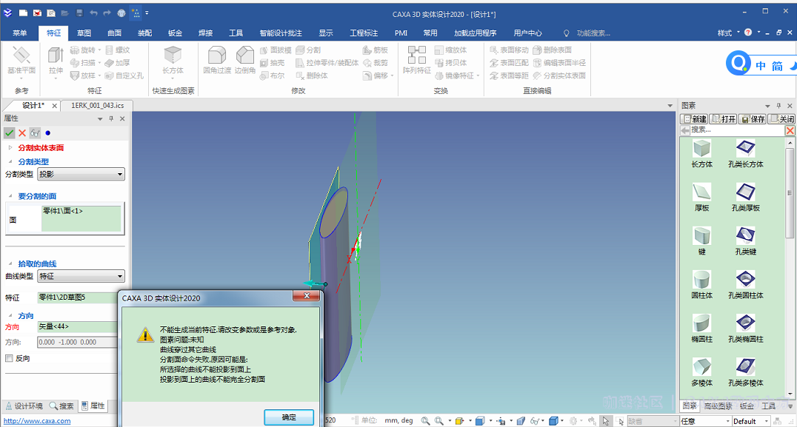This screenshot has width=797, height=427.
Task: Select the 缩放体 scale body tool
Action: pyautogui.click(x=451, y=50)
